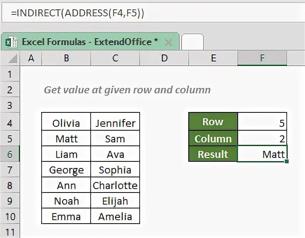Click into the formula bar text
The image size is (305, 238).
pyautogui.click(x=78, y=13)
